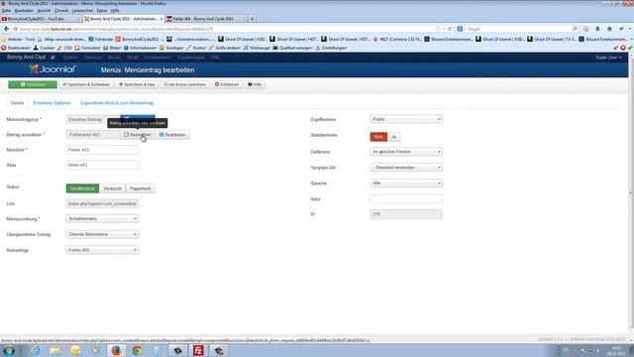This screenshot has width=634, height=357.
Task: Open the Joomla Inhalt menu
Action: point(133,58)
